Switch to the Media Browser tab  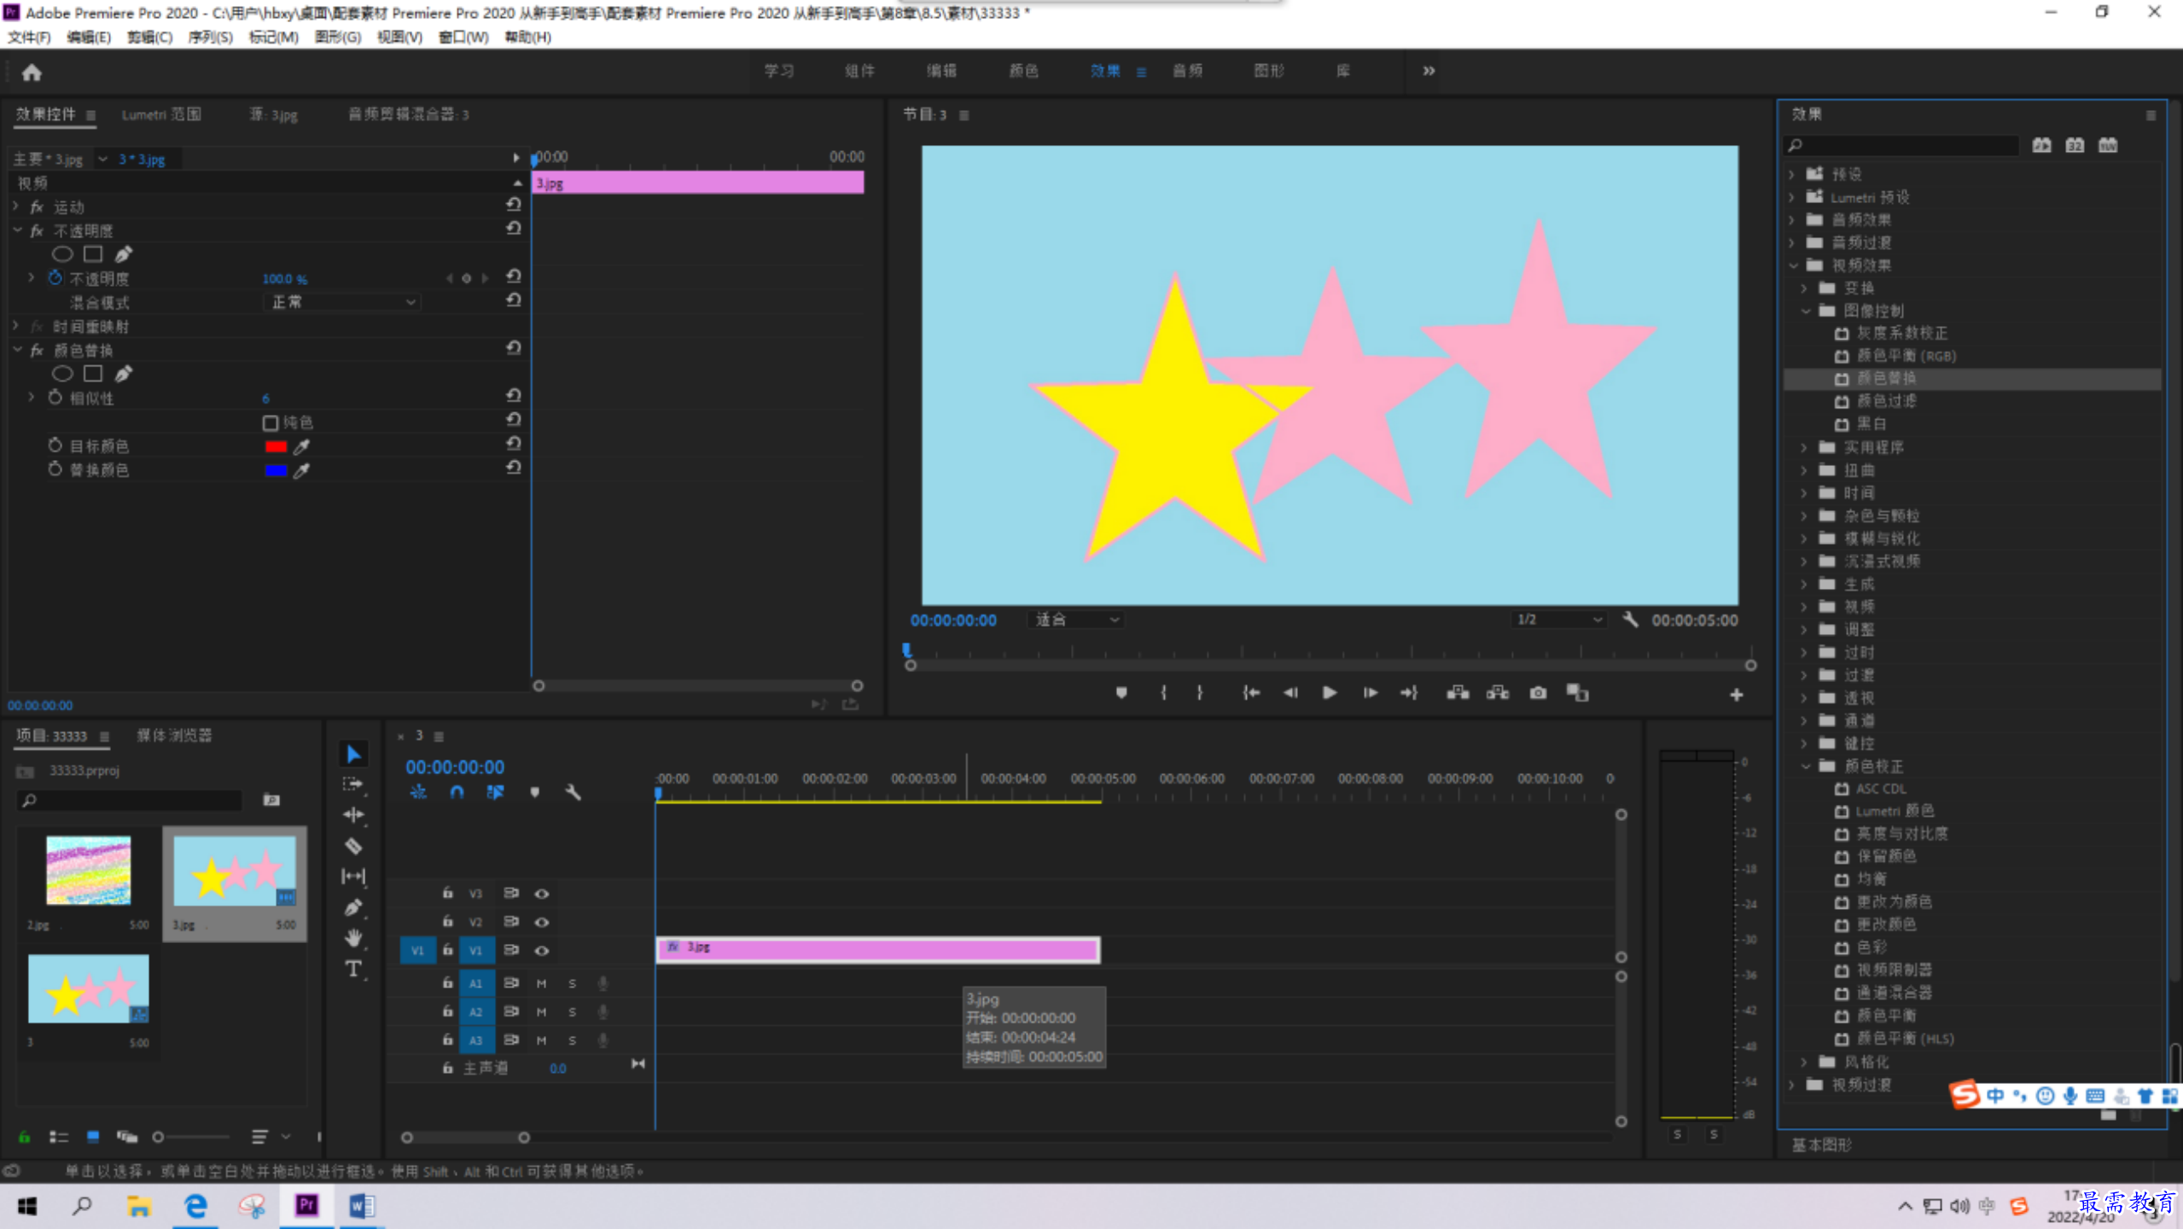[x=174, y=736]
